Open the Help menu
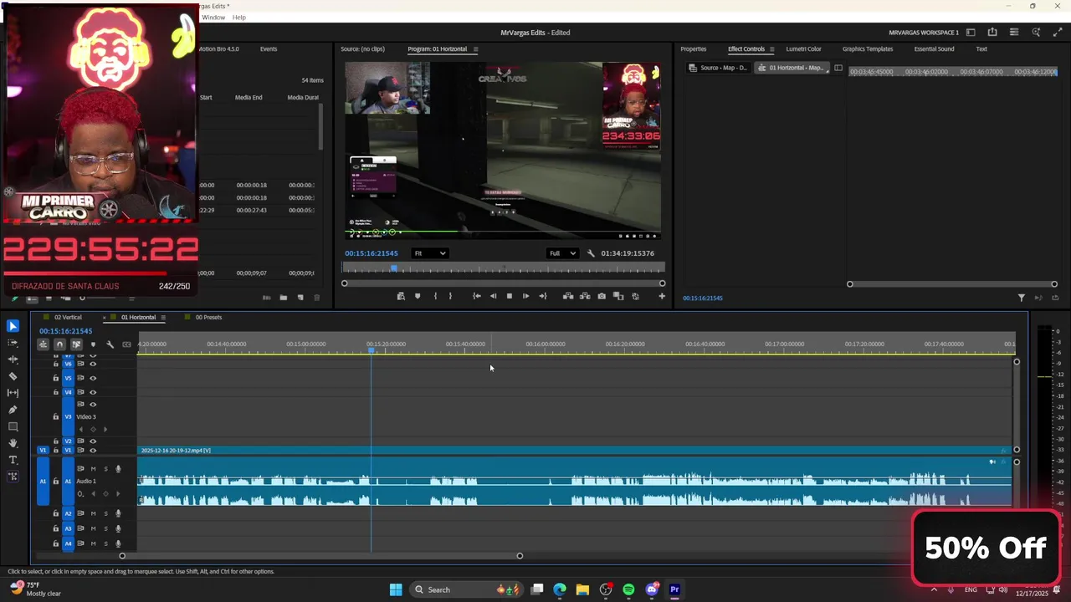Image resolution: width=1071 pixels, height=602 pixels. (x=239, y=18)
